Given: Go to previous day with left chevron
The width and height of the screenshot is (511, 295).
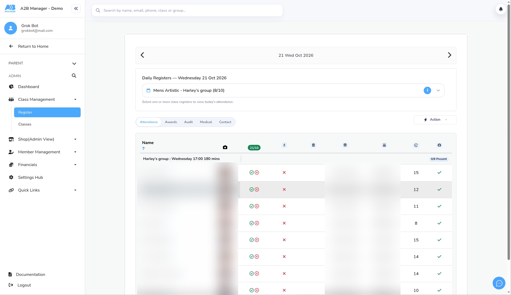Looking at the screenshot, I should click(x=142, y=55).
